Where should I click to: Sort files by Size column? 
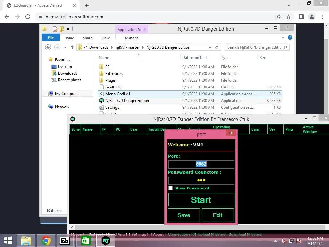coord(263,58)
